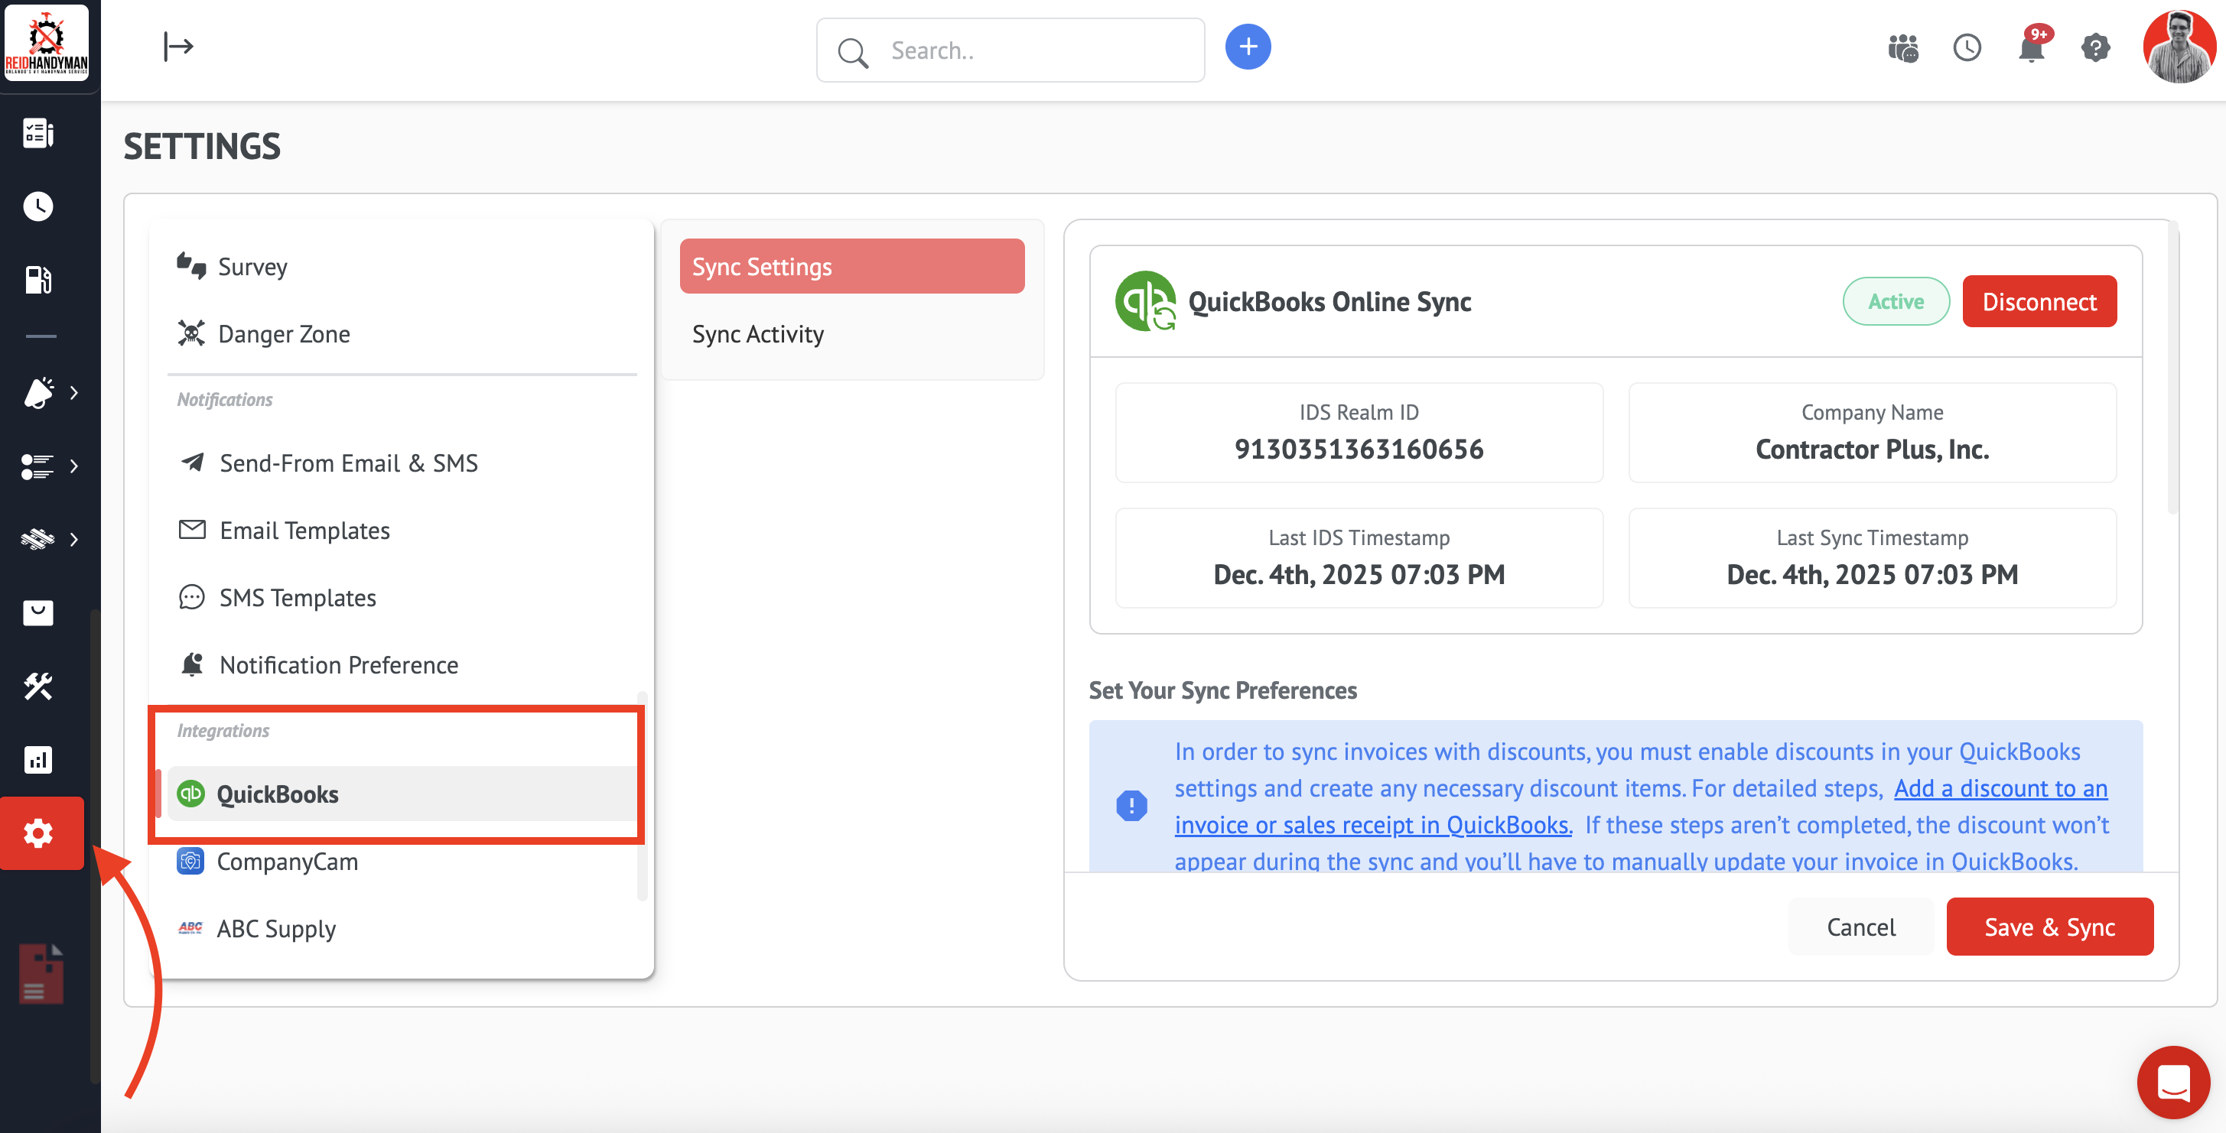Open the chat bubble widget
This screenshot has width=2226, height=1133.
pos(2172,1081)
